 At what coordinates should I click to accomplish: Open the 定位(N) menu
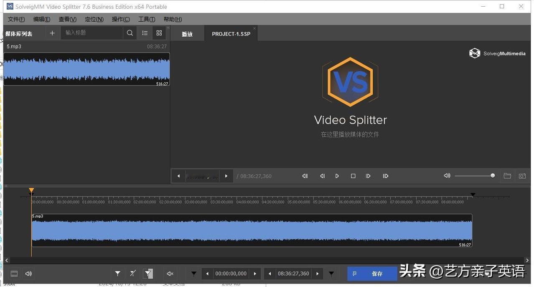[94, 19]
